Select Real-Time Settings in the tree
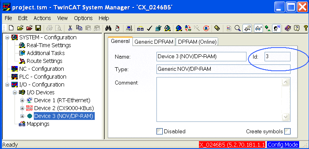Screen dimensions: 309x149 point(49,45)
